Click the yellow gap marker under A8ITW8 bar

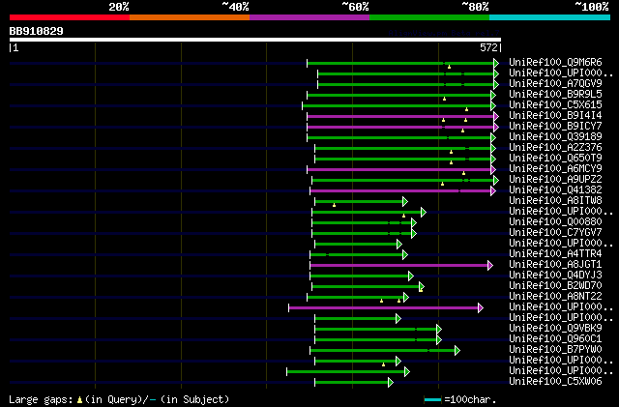(x=334, y=205)
